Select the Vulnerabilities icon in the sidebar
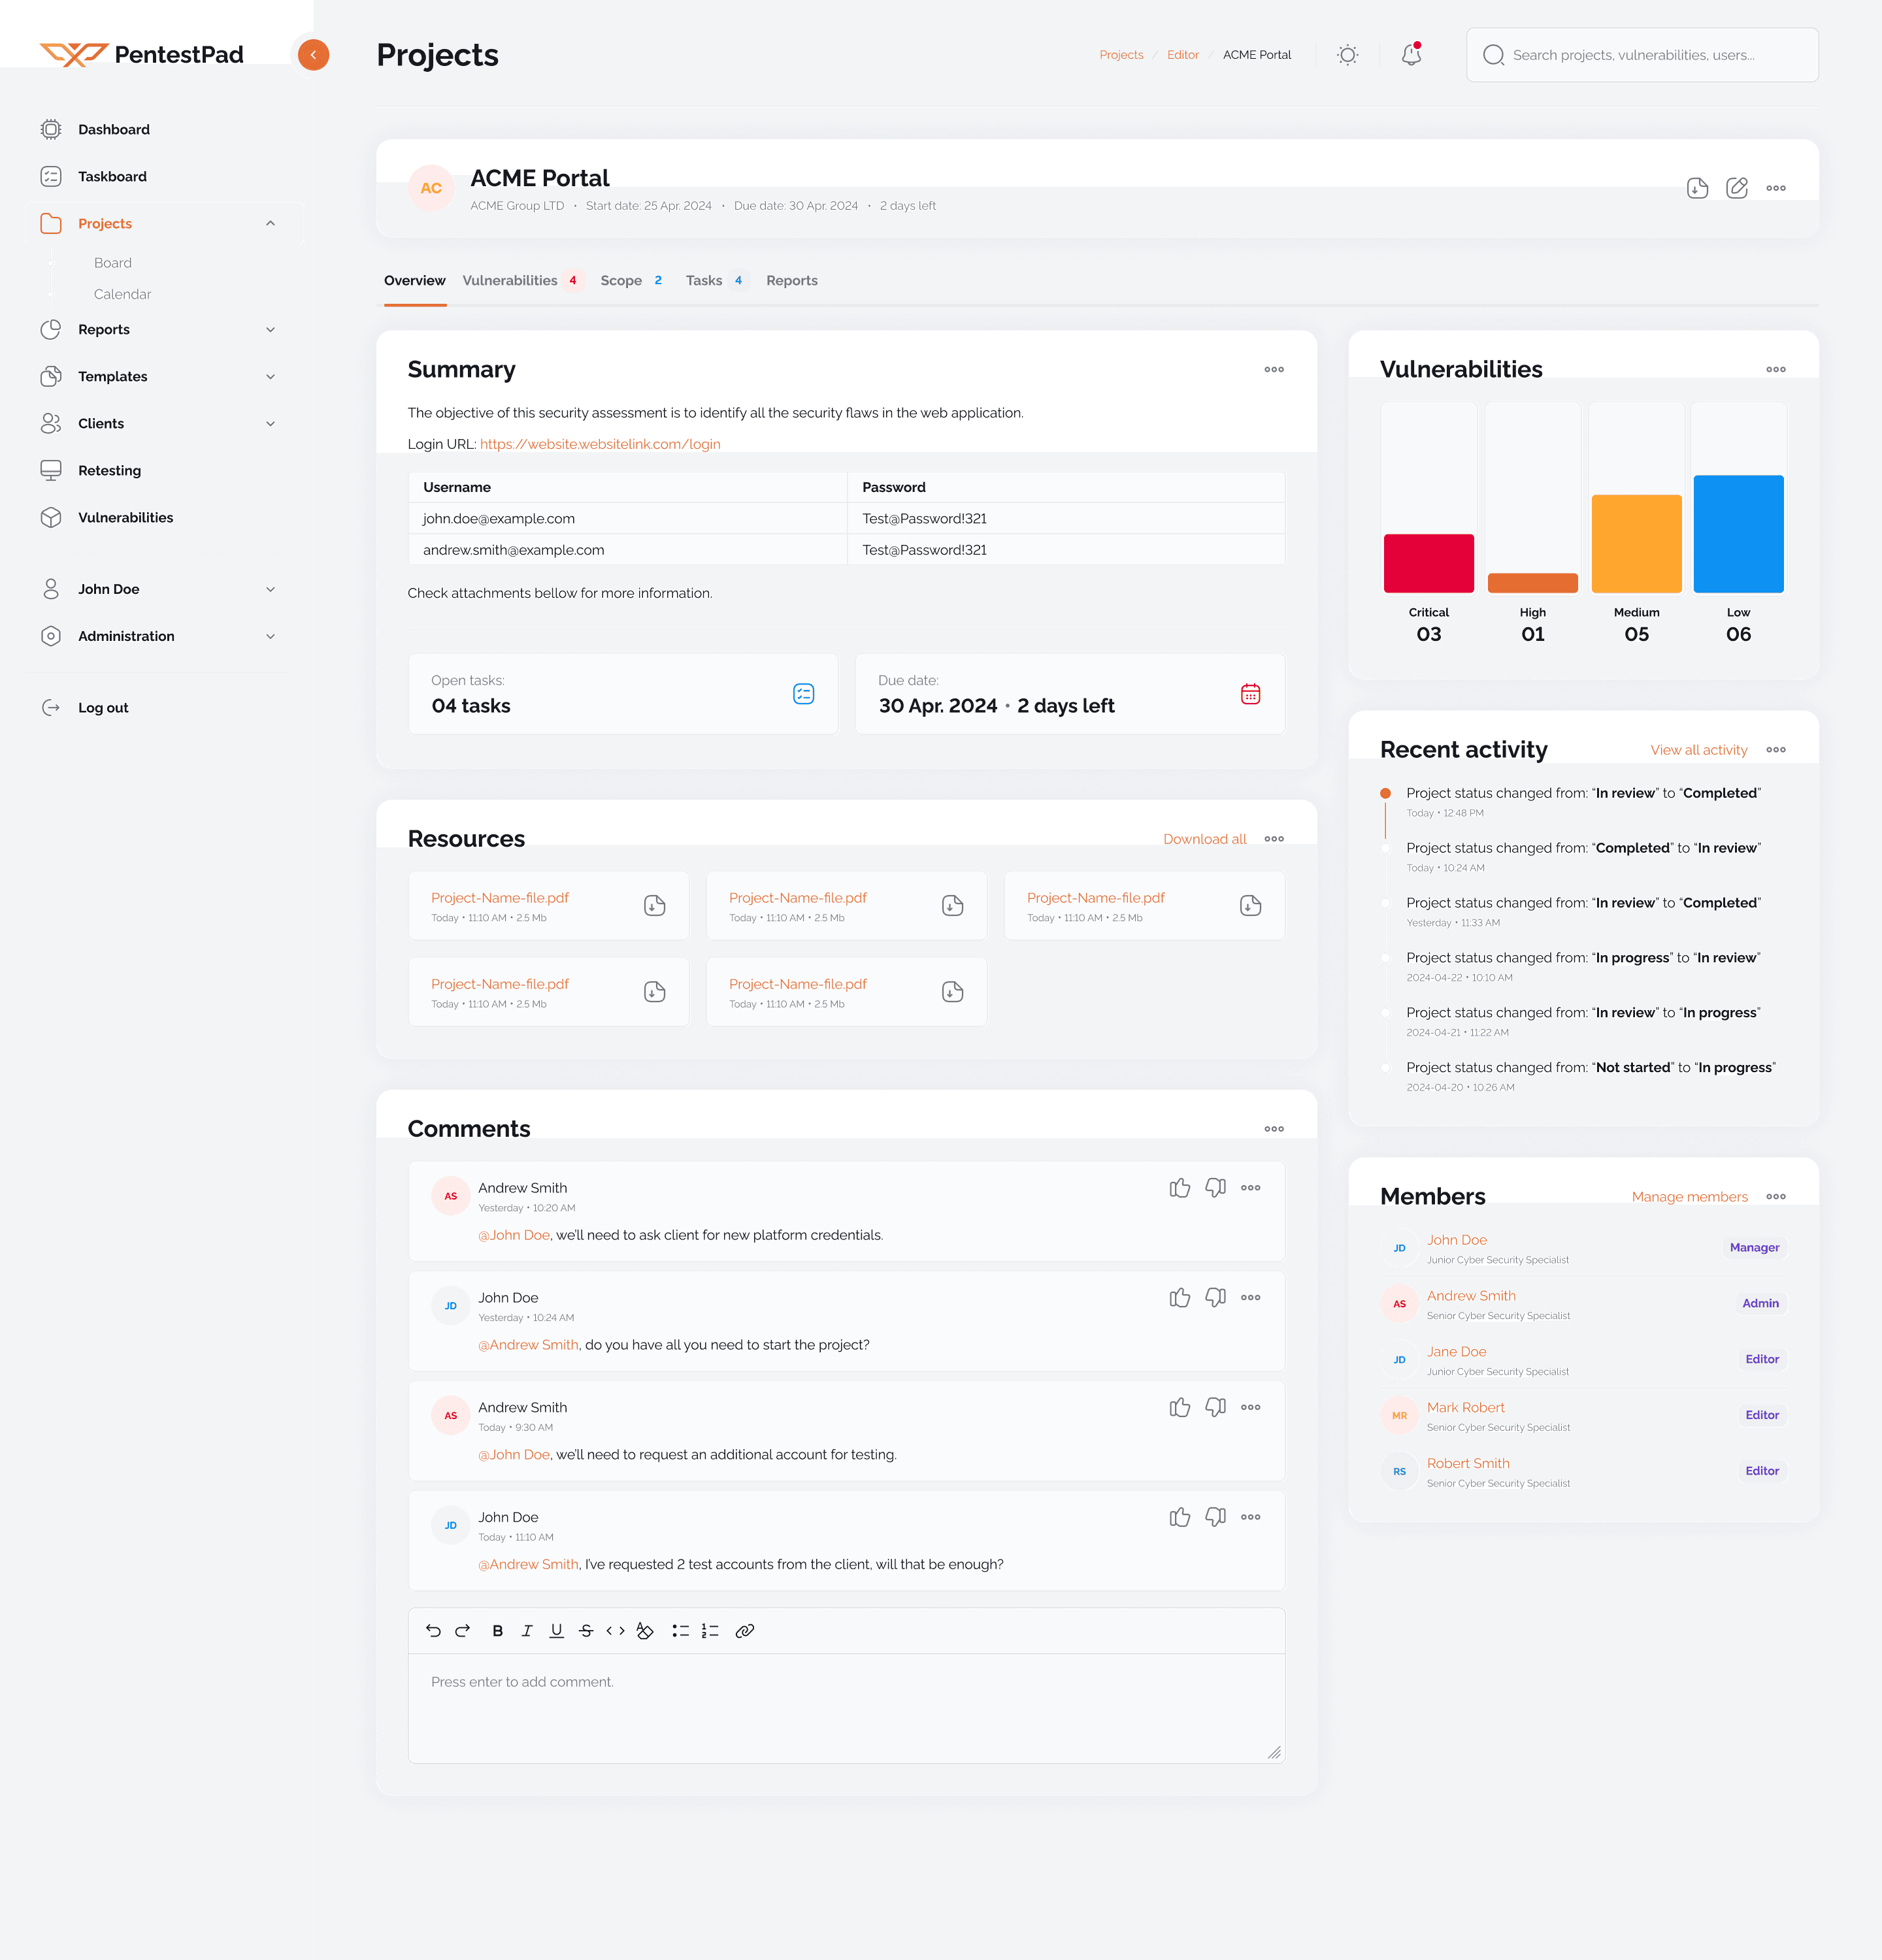1882x1960 pixels. tap(52, 517)
